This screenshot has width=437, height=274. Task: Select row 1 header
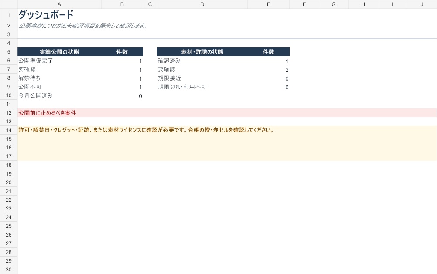[x=9, y=15]
